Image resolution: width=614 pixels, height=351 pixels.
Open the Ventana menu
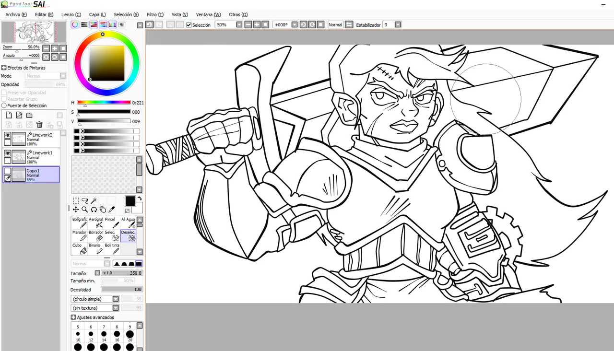click(x=208, y=14)
